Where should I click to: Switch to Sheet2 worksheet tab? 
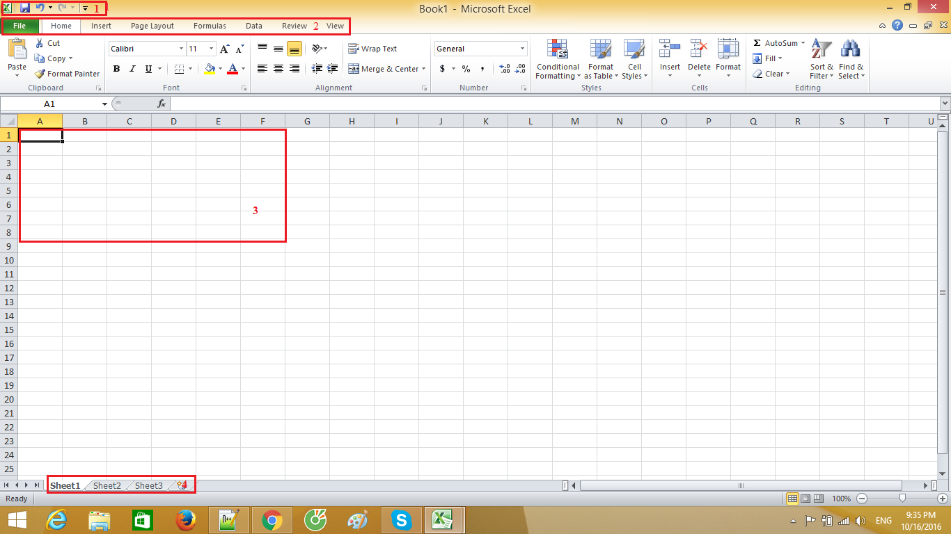[x=106, y=485]
